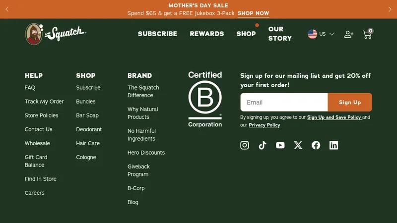397x223 pixels.
Task: Open the B-Corp link
Action: point(136,188)
